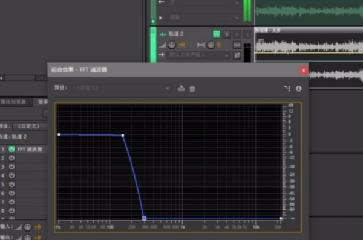Image resolution: width=363 pixels, height=240 pixels.
Task: Enable power button of effect slot 2
Action: pyautogui.click(x=11, y=158)
